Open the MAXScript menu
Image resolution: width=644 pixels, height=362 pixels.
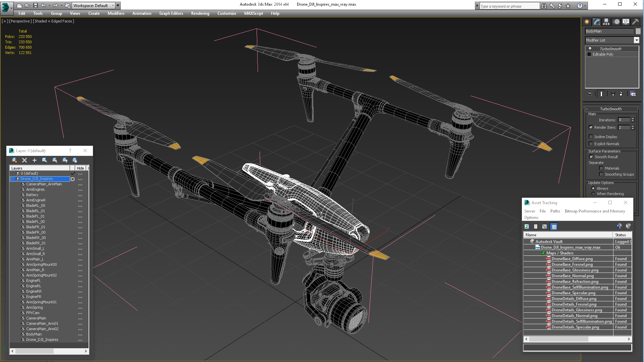tap(254, 13)
